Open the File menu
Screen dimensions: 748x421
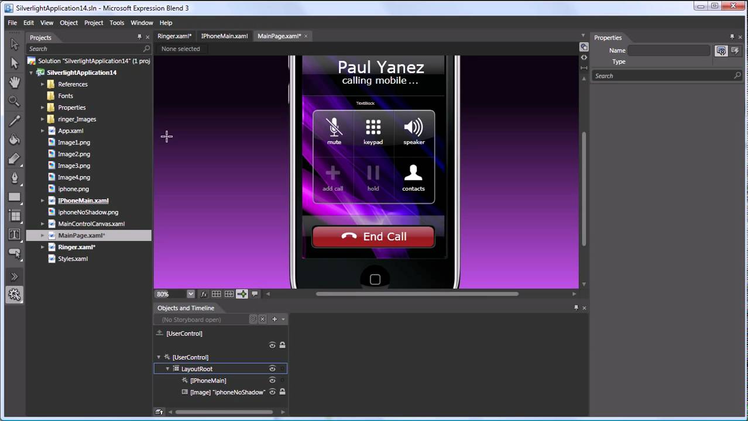tap(12, 23)
